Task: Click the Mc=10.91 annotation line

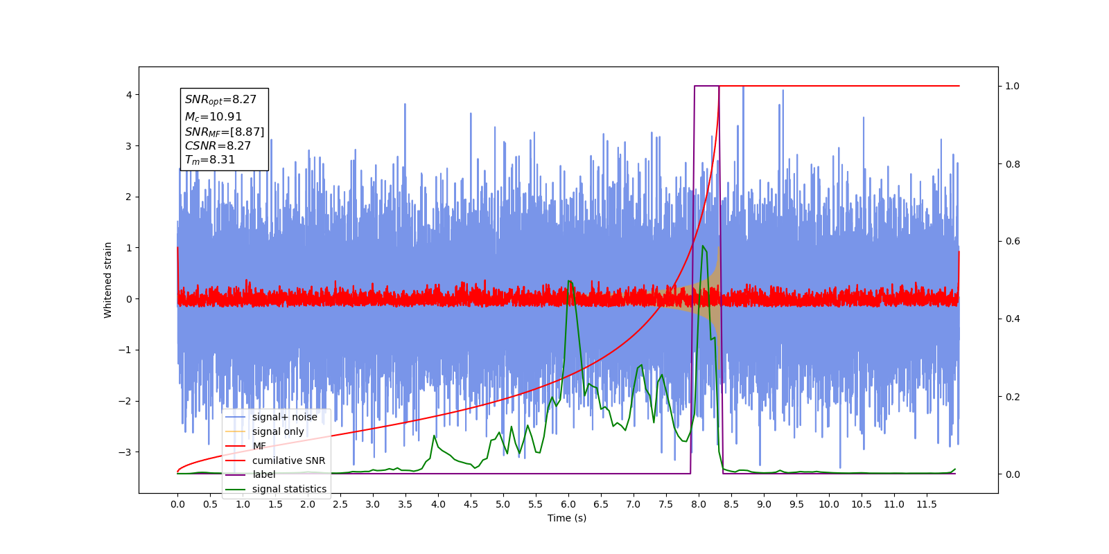Action: [x=213, y=117]
